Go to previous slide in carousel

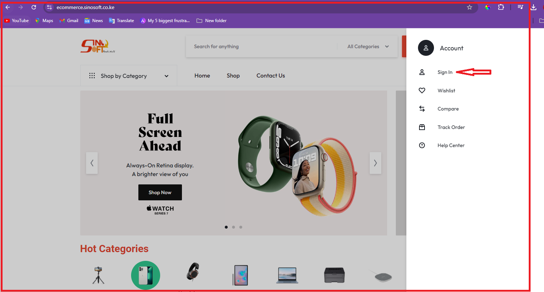[x=92, y=163]
